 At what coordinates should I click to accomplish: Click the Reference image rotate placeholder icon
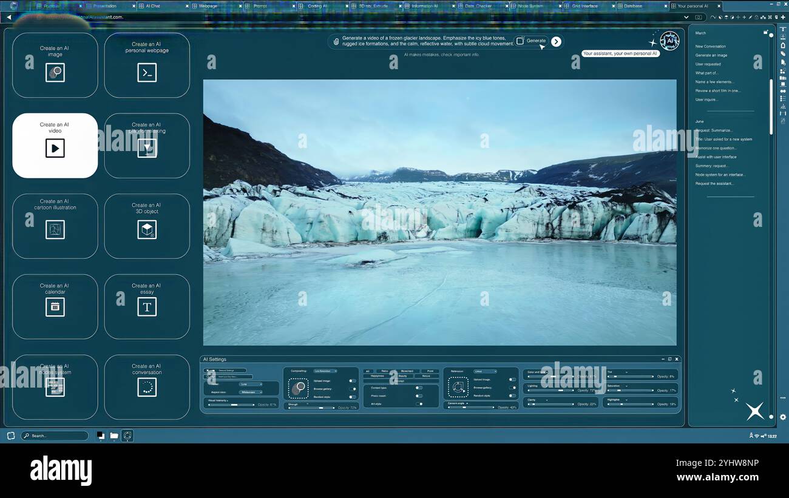pos(458,387)
